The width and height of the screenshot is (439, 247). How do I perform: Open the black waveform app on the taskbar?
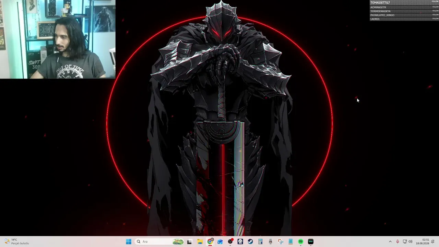tap(311, 242)
